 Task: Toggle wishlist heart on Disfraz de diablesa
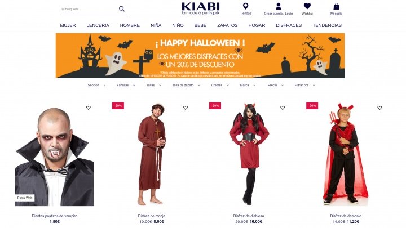coord(283,108)
